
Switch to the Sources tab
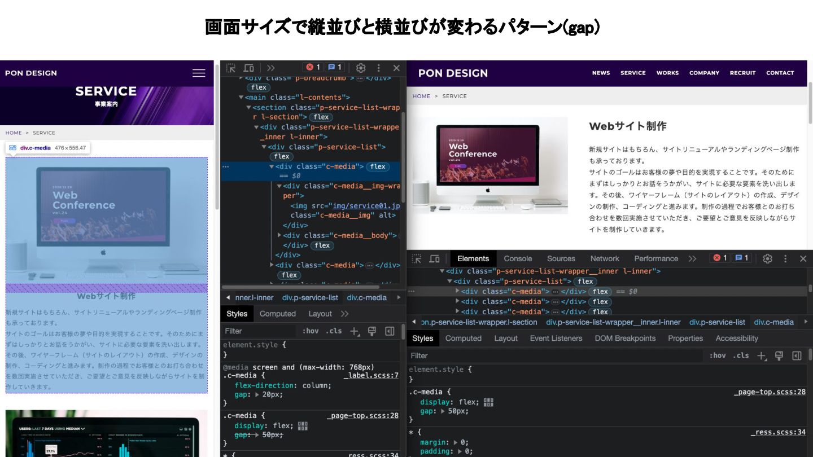point(561,258)
